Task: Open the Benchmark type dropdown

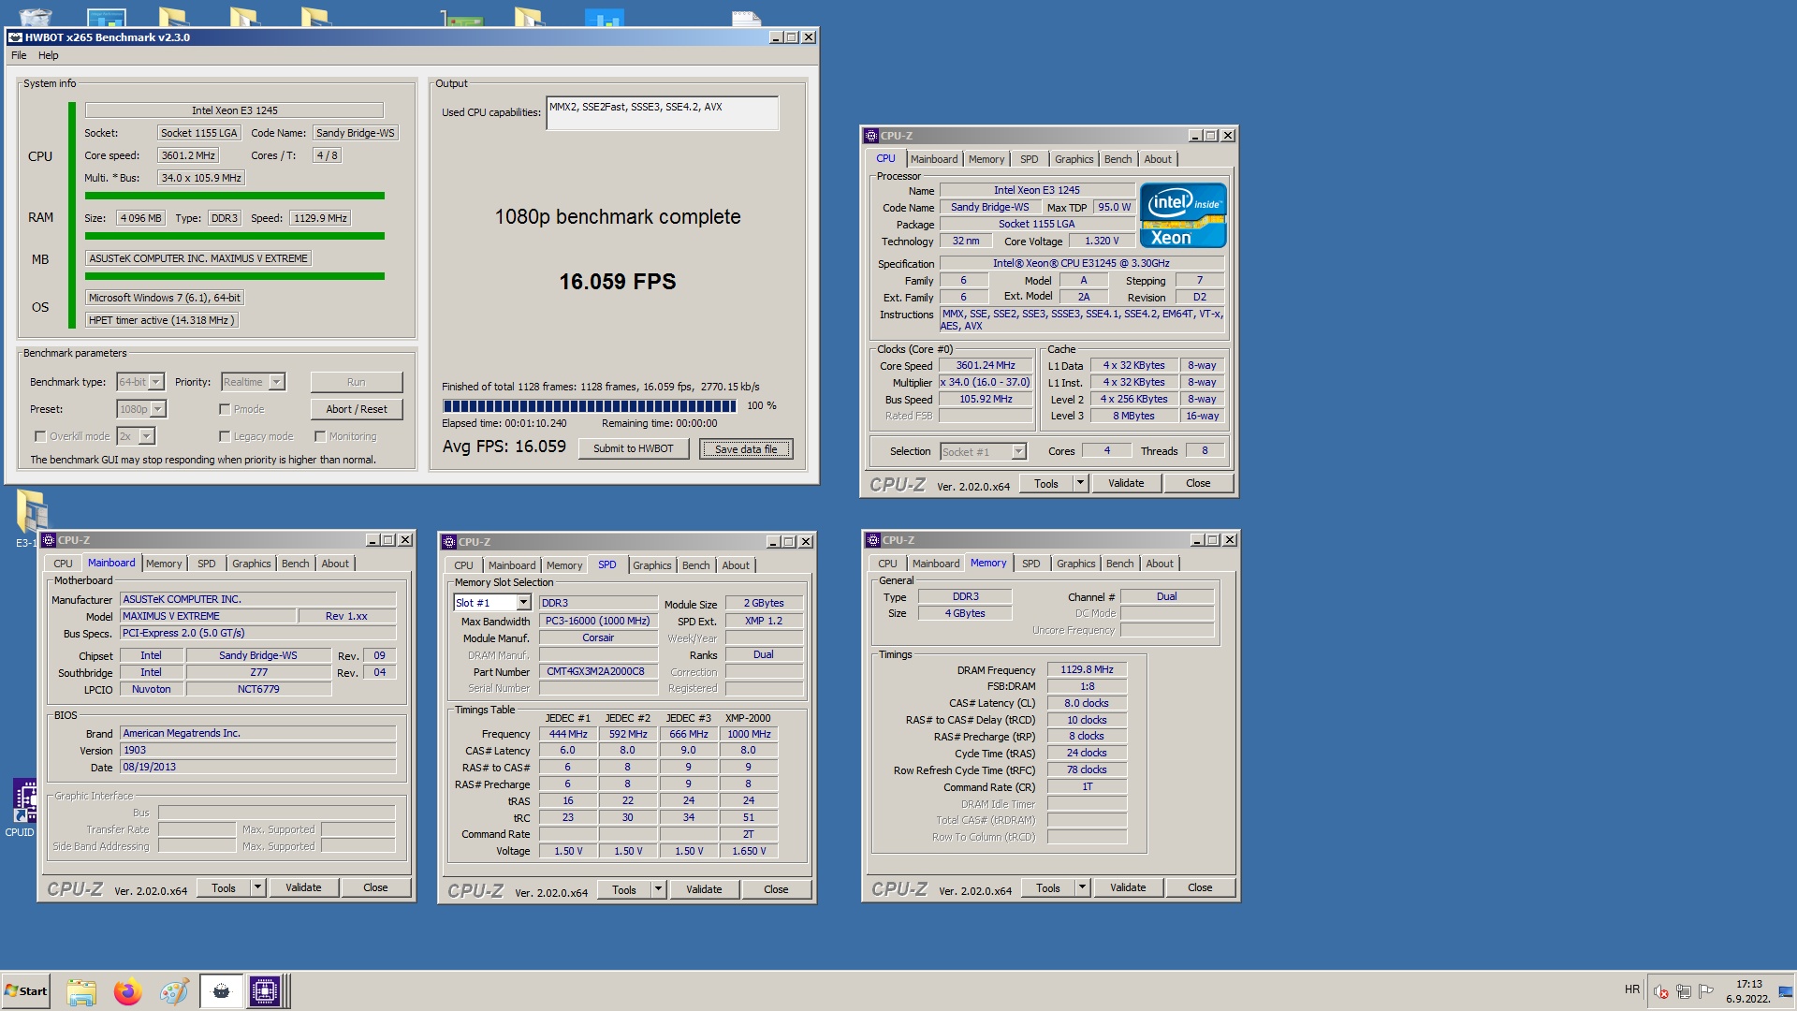Action: [x=140, y=382]
